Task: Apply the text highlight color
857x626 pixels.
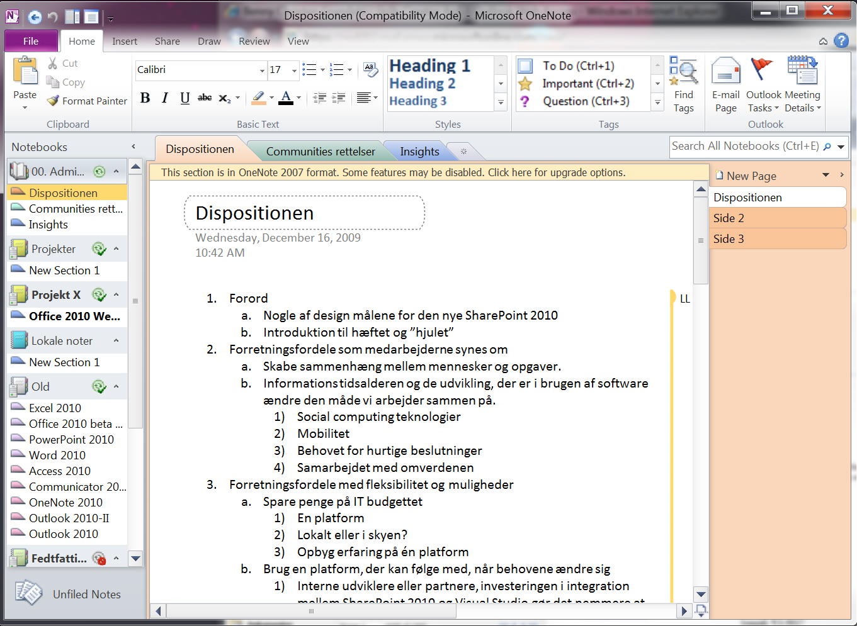Action: coord(258,98)
